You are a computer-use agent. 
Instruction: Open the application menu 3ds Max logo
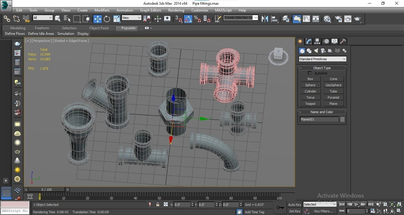(6, 5)
